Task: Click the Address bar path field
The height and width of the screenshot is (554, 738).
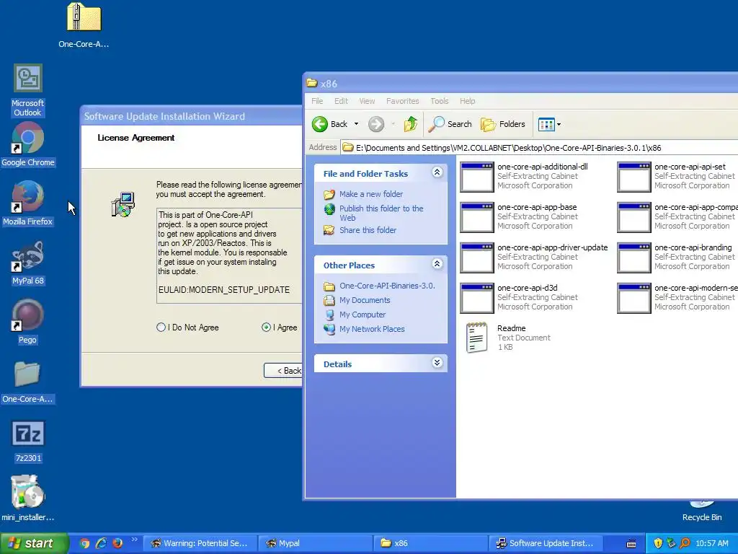Action: coord(539,148)
